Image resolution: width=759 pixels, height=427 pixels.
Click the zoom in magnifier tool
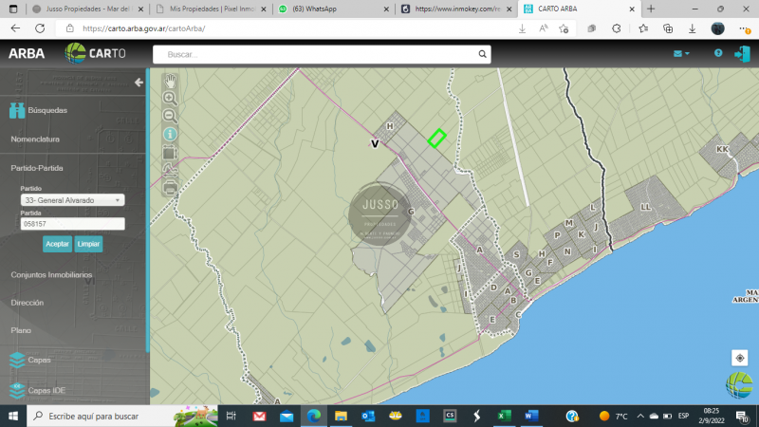click(x=170, y=98)
